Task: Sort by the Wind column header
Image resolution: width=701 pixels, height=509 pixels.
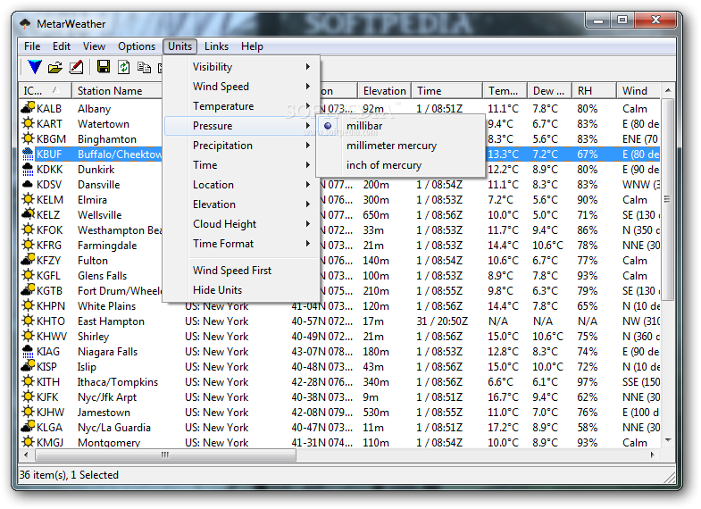Action: (x=638, y=91)
